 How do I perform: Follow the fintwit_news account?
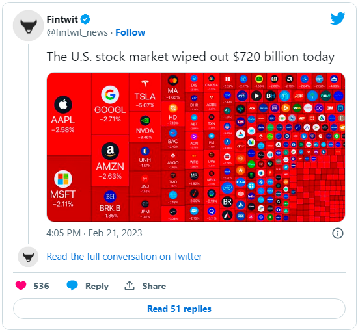[x=130, y=32]
